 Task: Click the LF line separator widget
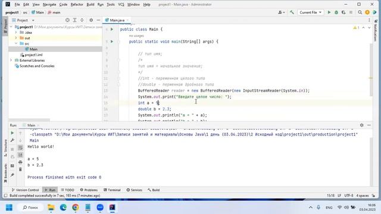(339, 196)
